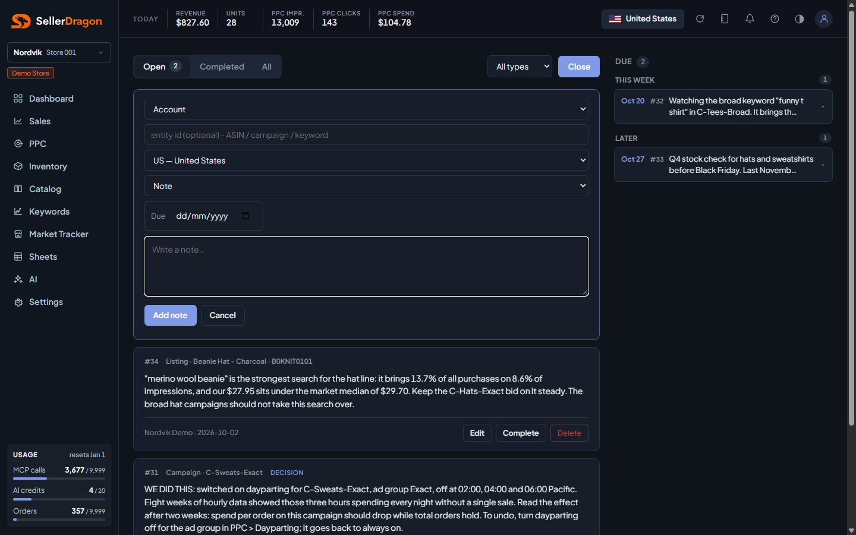Screen dimensions: 856x535
Task: Open due note #33 Q4 stock check
Action: (723, 165)
